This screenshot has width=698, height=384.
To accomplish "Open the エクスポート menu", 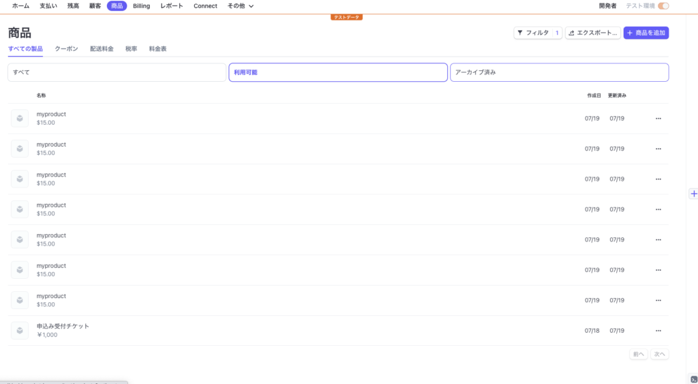I will click(593, 33).
